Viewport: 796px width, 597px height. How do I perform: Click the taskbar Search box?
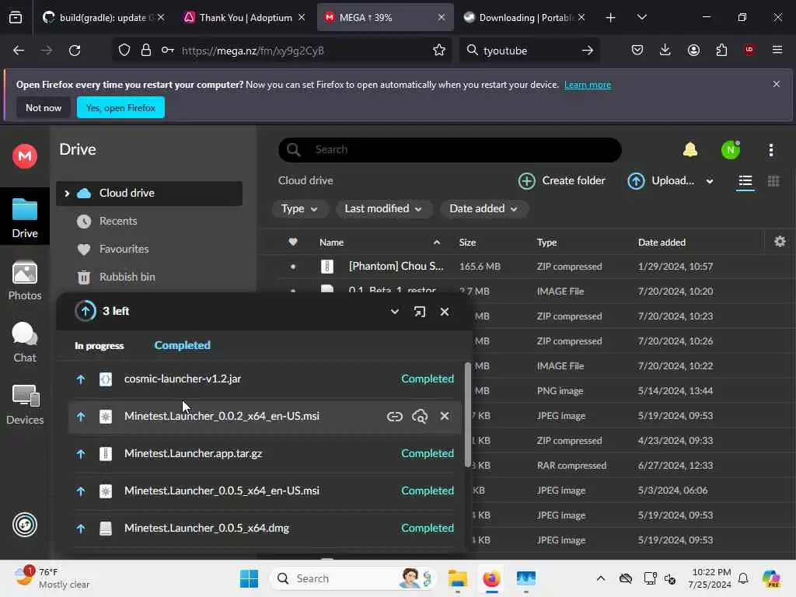(354, 578)
